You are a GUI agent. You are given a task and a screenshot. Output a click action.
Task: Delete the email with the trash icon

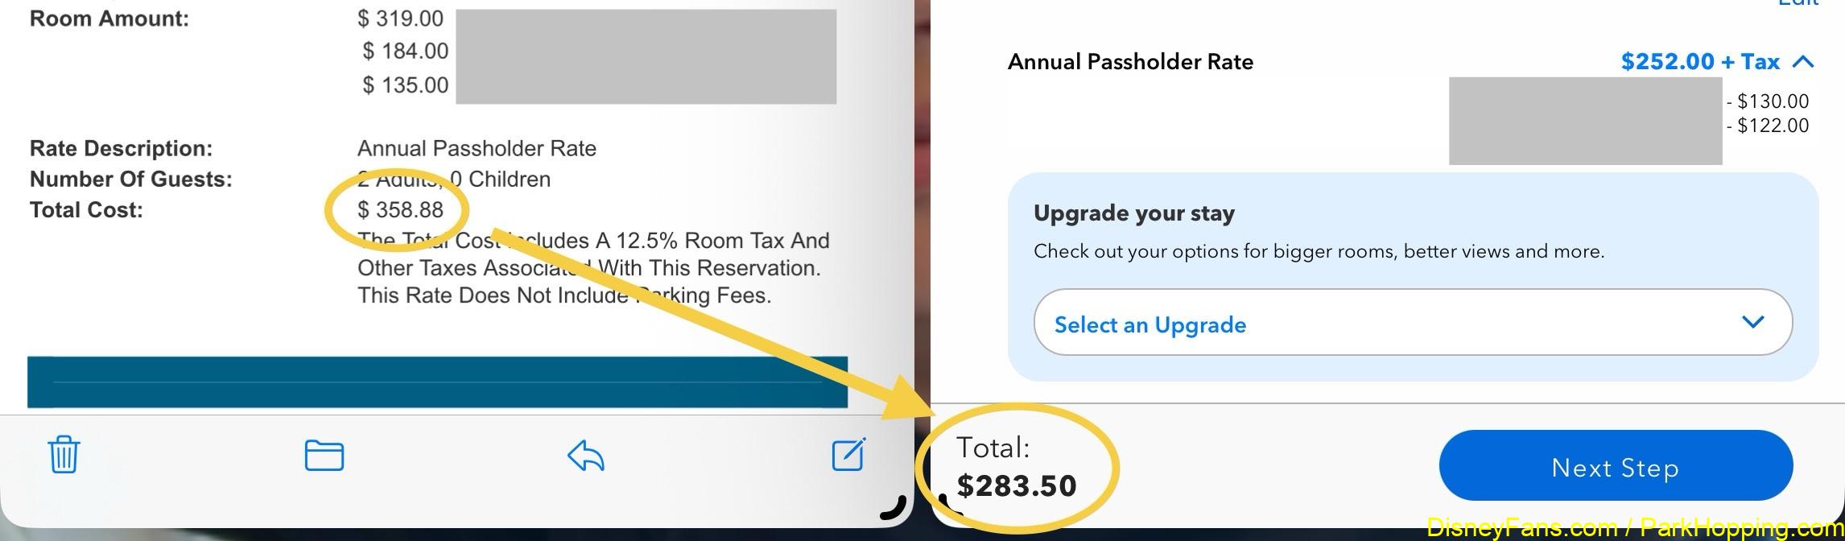pyautogui.click(x=64, y=455)
